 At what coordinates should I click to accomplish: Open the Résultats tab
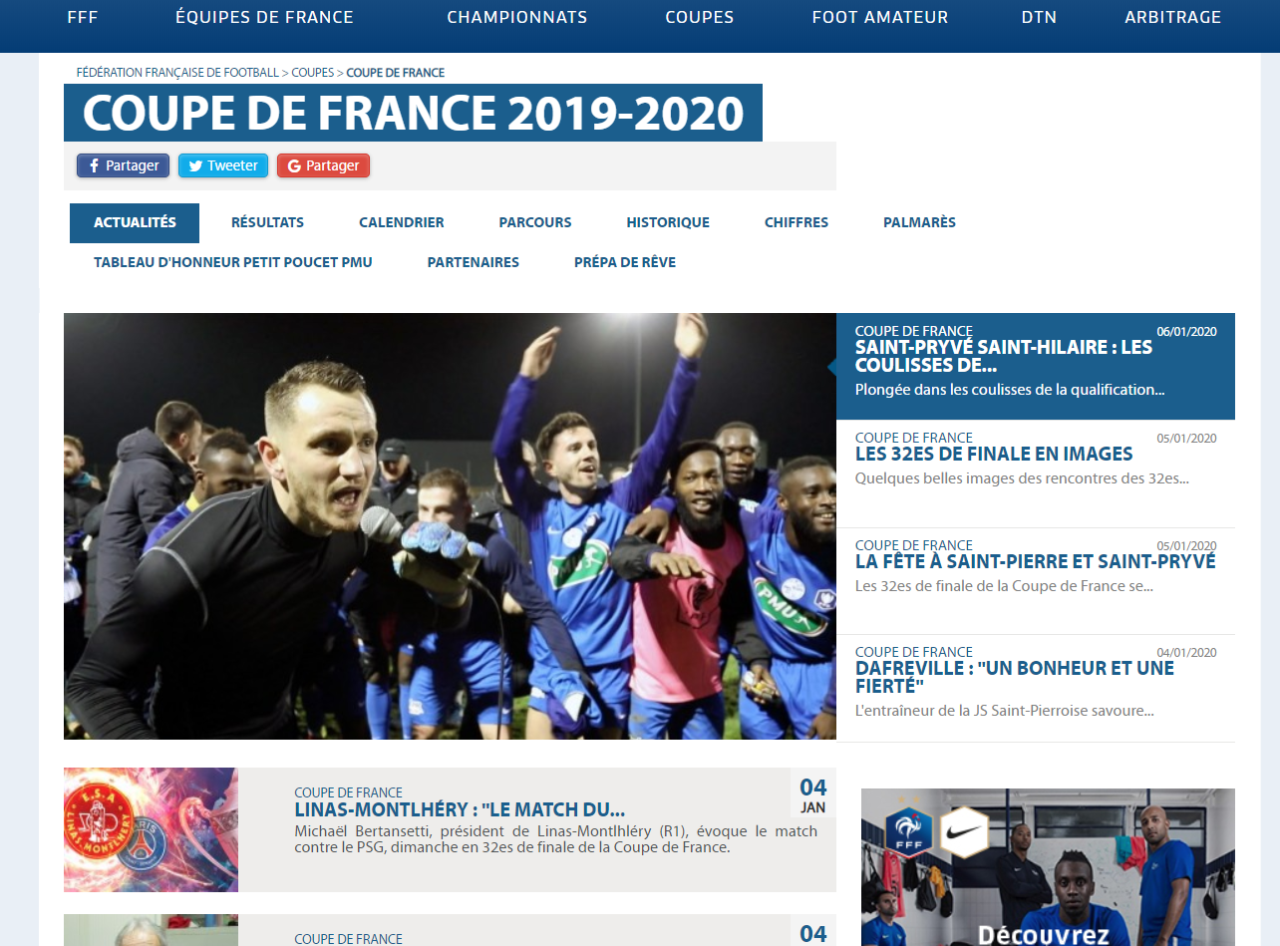coord(267,222)
